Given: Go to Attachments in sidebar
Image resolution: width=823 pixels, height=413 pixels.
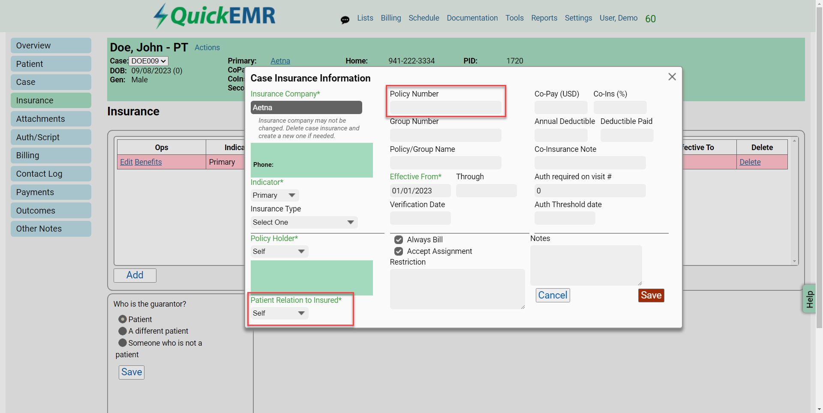Looking at the screenshot, I should 51,119.
